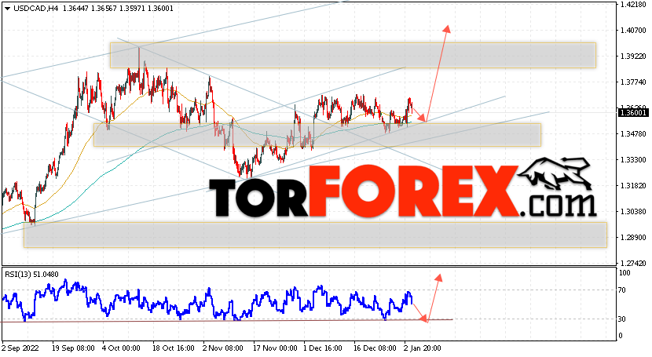652x357 pixels.
Task: Select the OHLC values 1.36447 1.36567 1.35971
Action: tap(104, 9)
